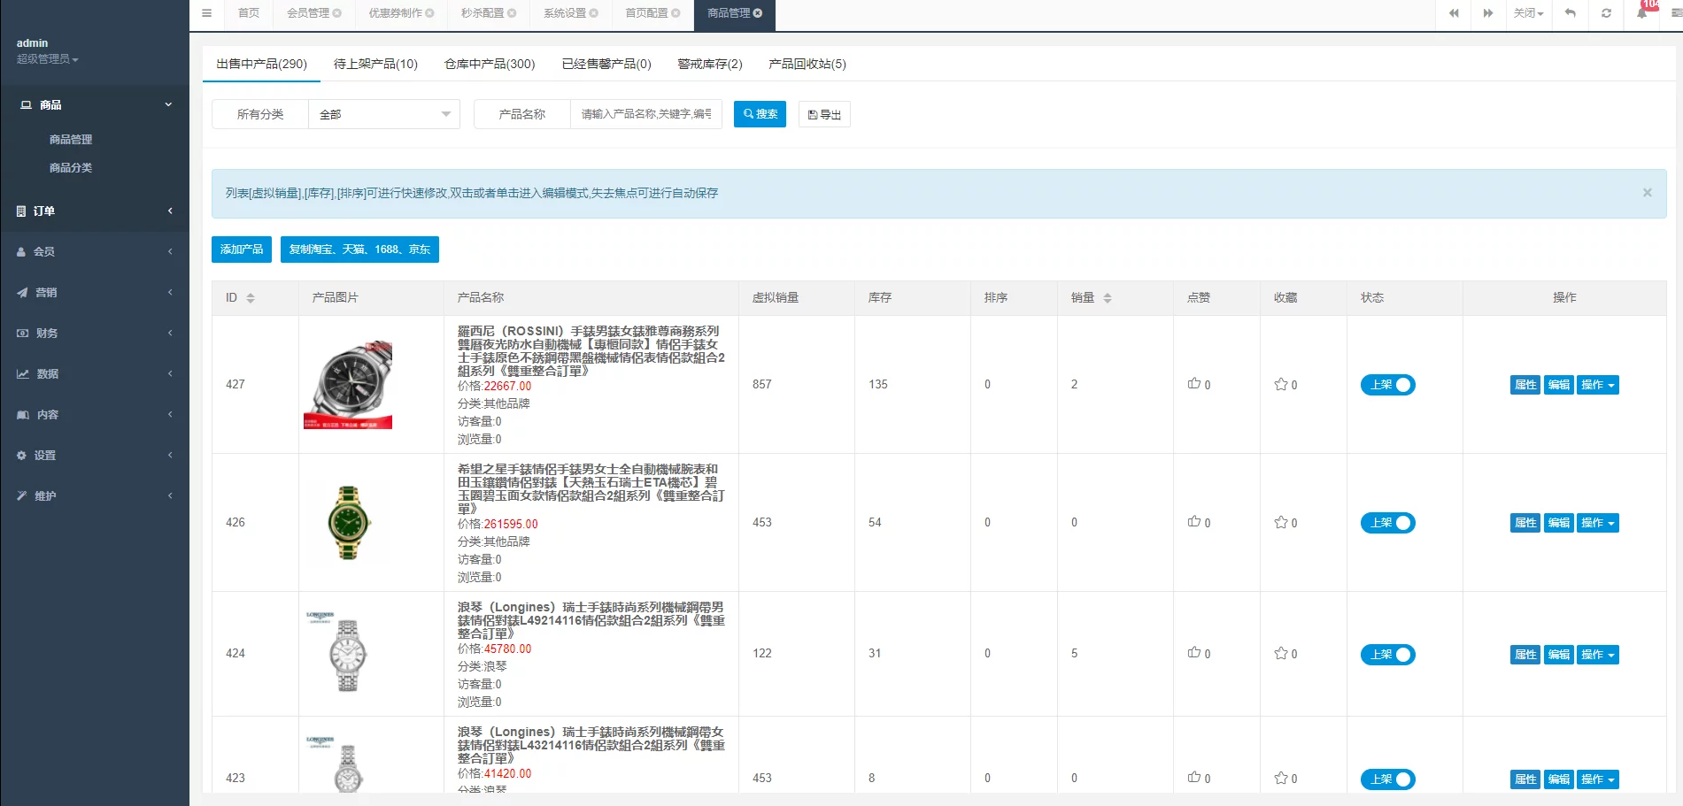The width and height of the screenshot is (1683, 806).
Task: Switch to the 已经售罄产品(0) tab
Action: tap(606, 64)
